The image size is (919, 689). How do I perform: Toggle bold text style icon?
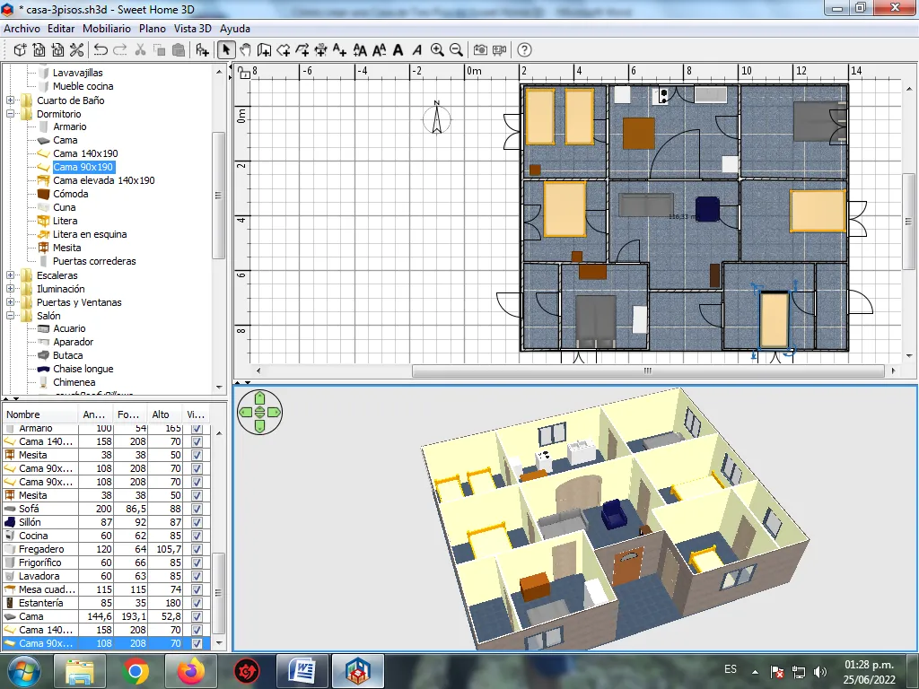tap(398, 50)
